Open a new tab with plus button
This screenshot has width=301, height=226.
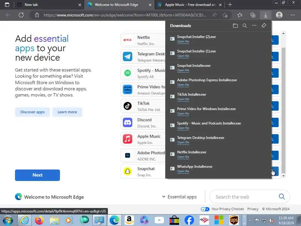pyautogui.click(x=230, y=5)
